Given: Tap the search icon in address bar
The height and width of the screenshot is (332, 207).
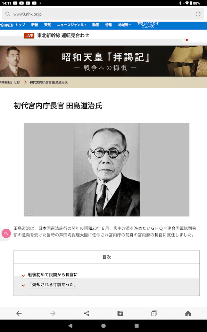Looking at the screenshot, I should [x=8, y=14].
